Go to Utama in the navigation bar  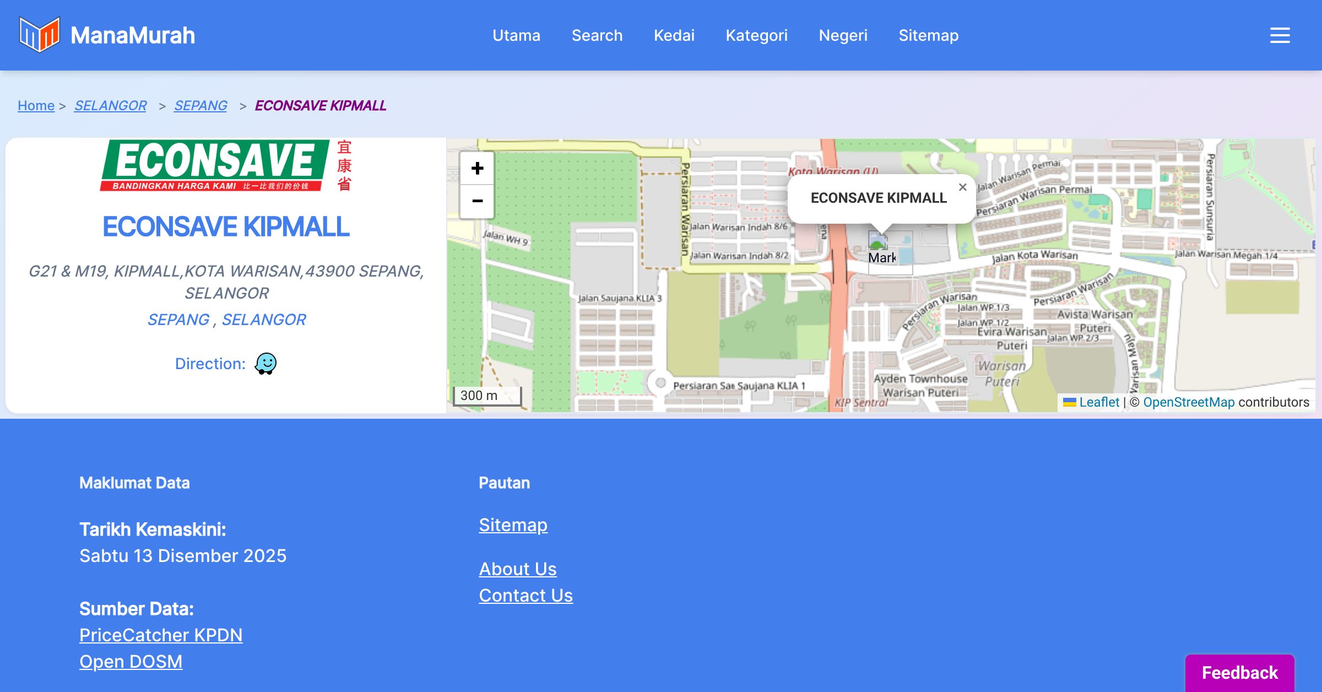click(x=516, y=35)
